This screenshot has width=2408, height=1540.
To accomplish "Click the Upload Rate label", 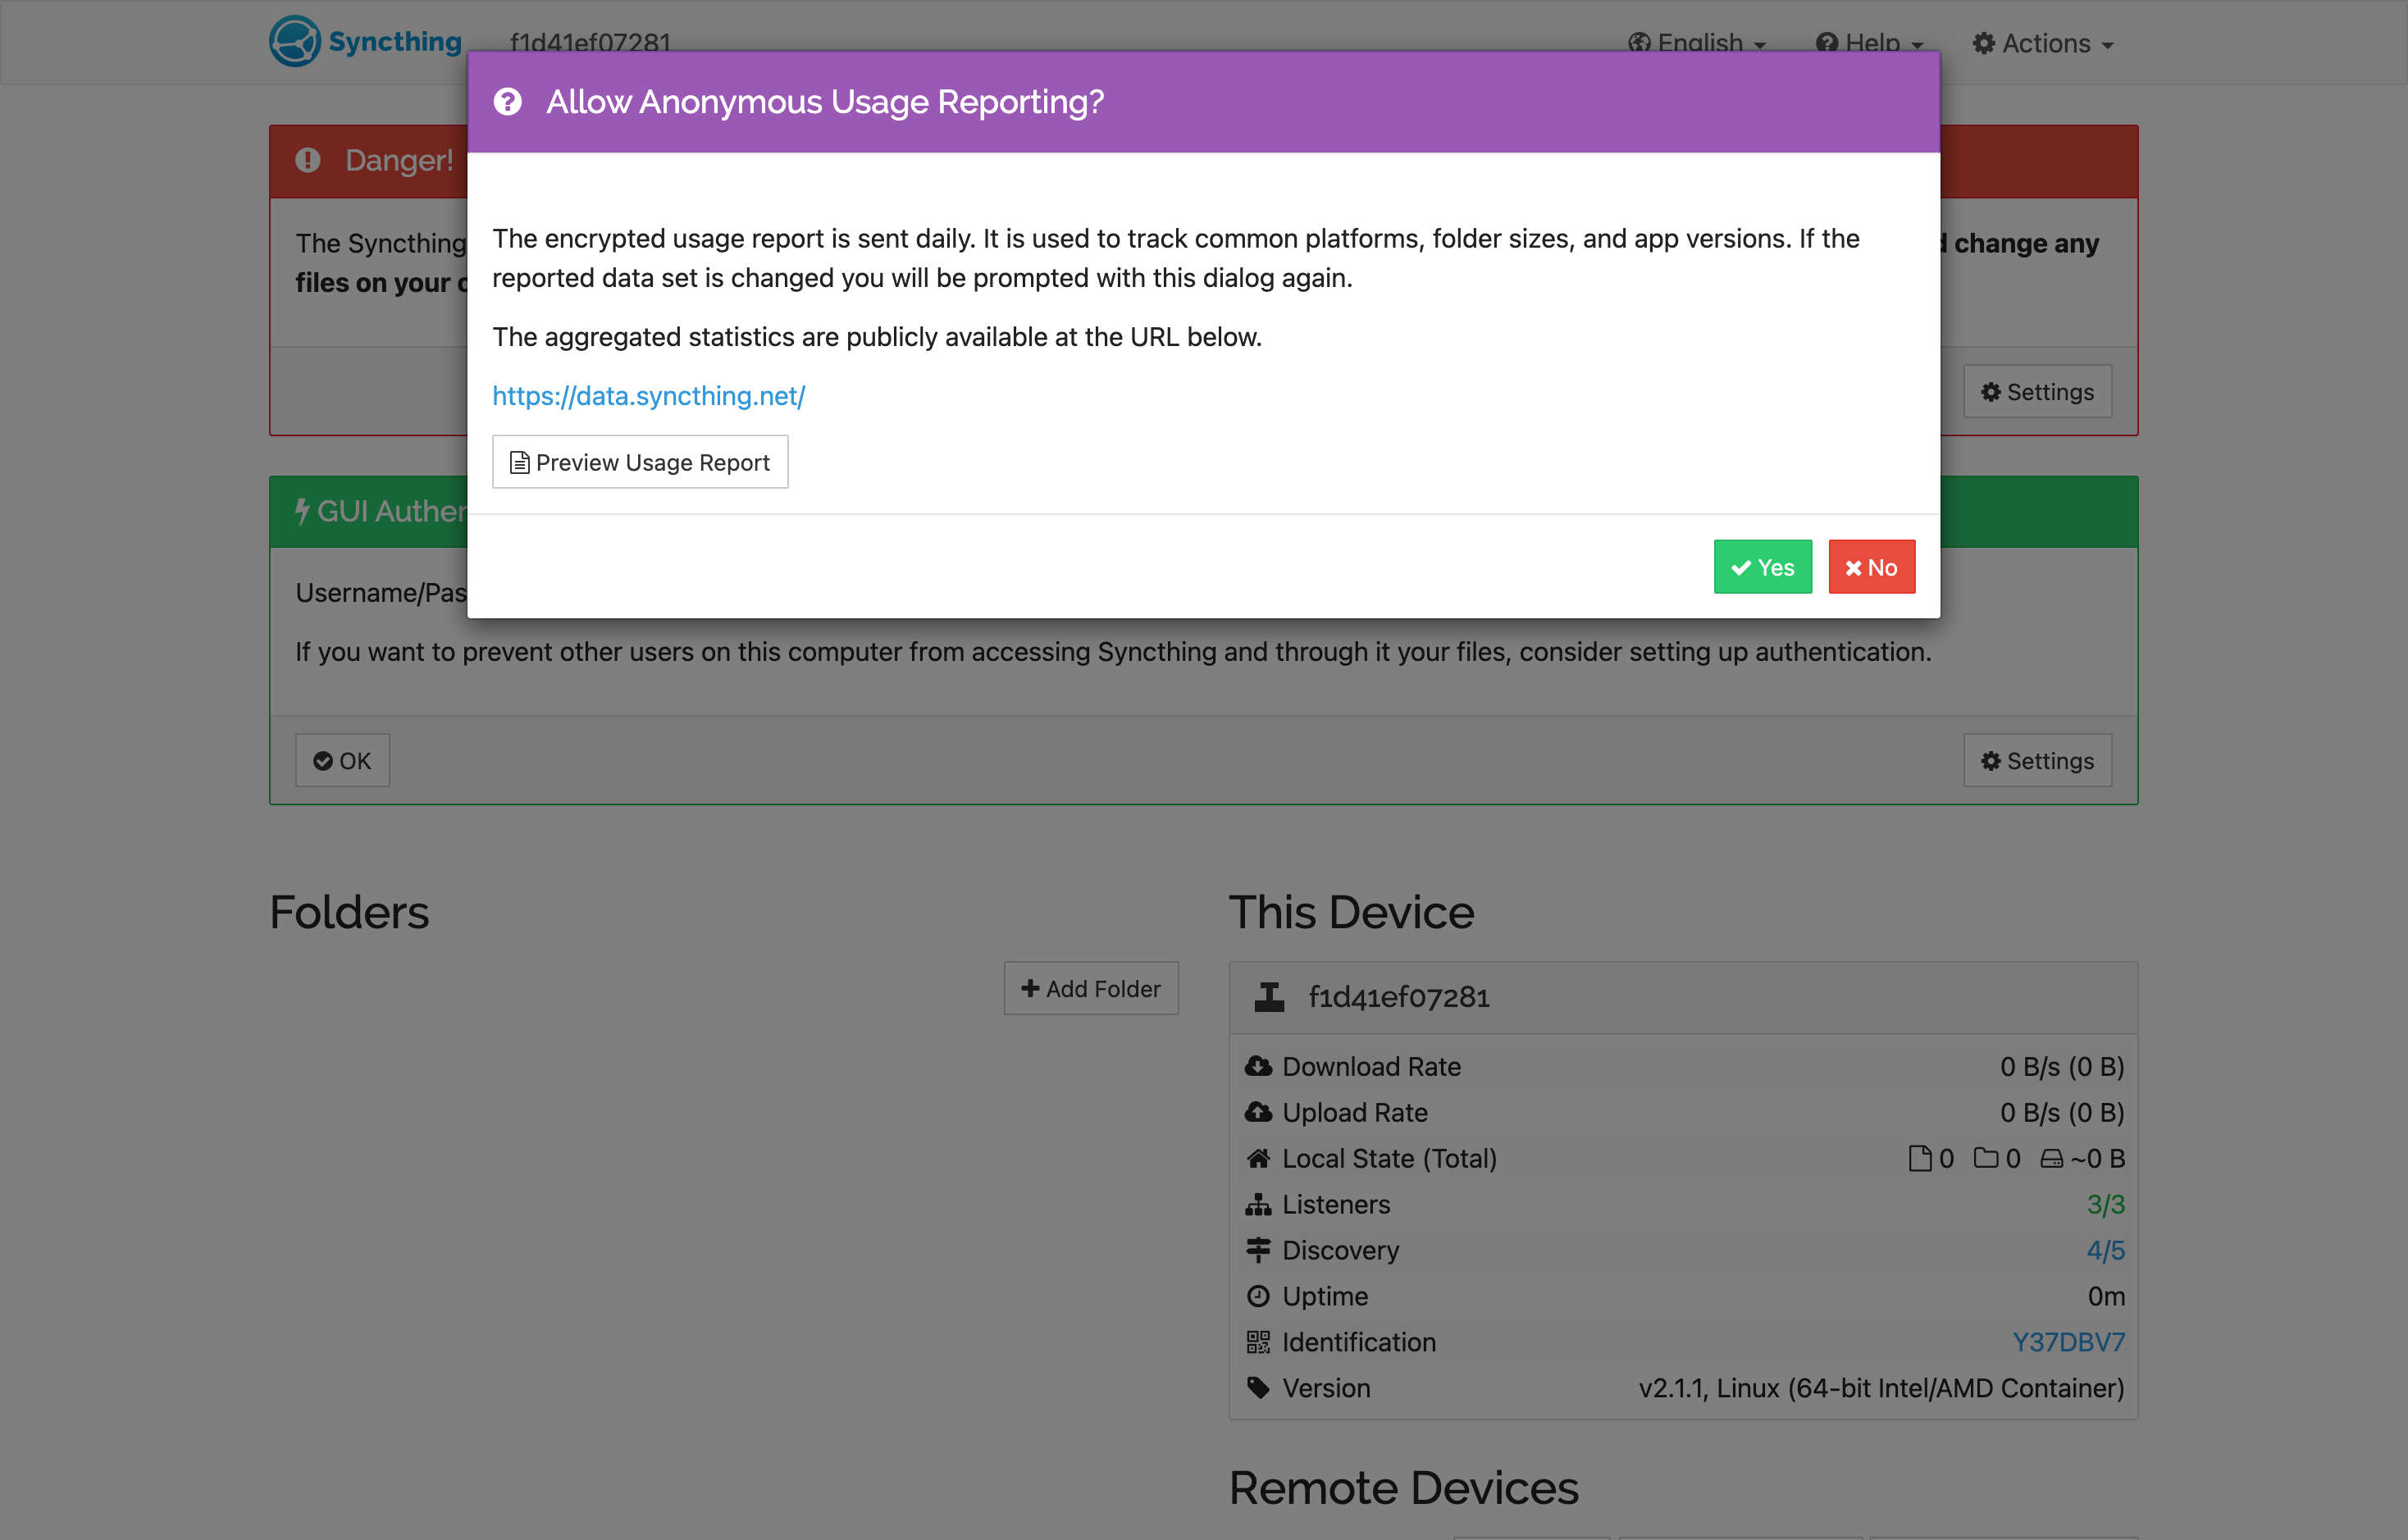I will 1355,1113.
